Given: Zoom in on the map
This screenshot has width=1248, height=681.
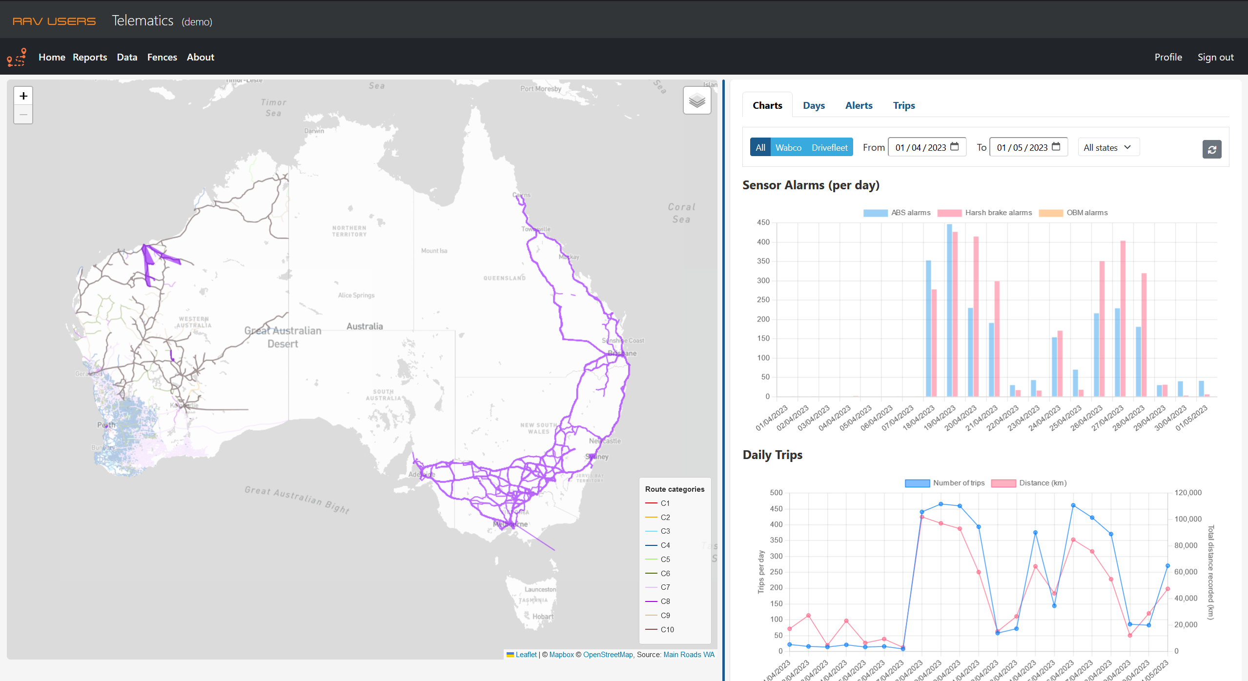Looking at the screenshot, I should click(x=23, y=96).
